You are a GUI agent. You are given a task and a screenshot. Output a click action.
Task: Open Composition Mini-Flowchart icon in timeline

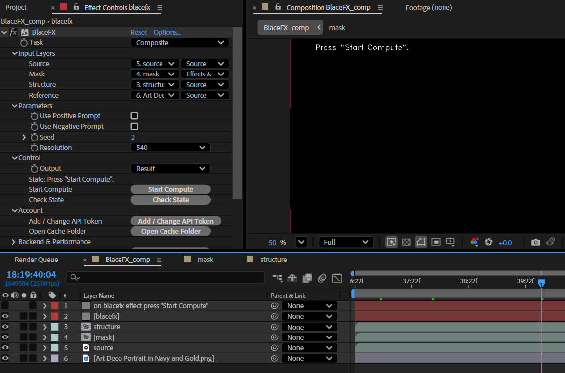(277, 278)
